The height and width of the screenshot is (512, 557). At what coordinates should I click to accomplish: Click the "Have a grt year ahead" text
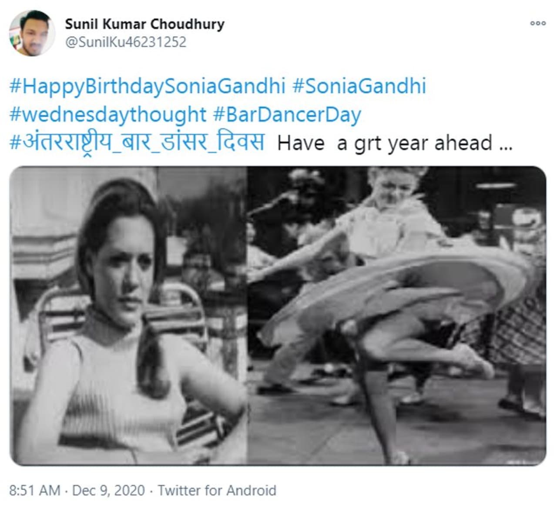[394, 143]
